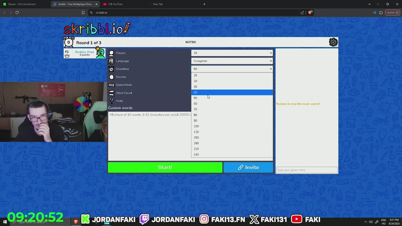Click the Rounds icon
The height and width of the screenshot is (226, 402).
click(111, 77)
